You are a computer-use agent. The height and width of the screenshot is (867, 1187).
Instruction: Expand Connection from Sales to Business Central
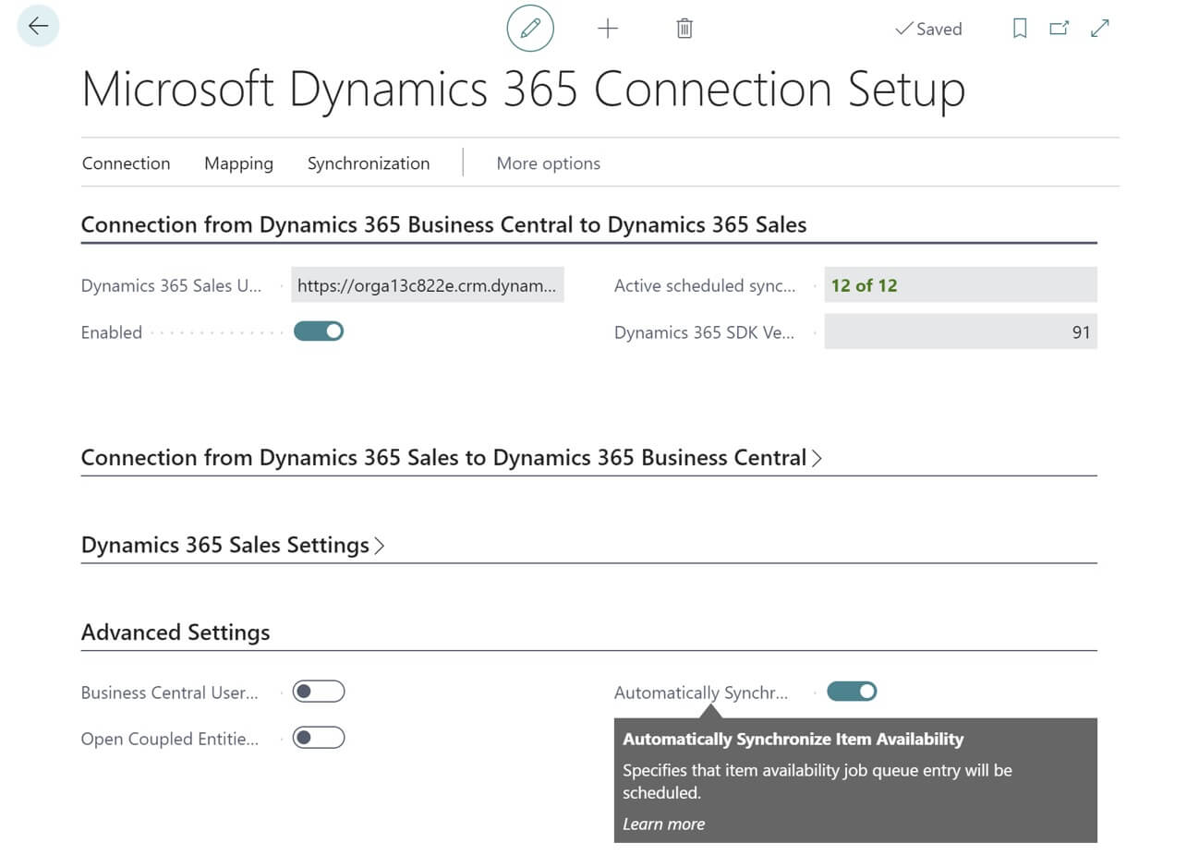tap(452, 458)
